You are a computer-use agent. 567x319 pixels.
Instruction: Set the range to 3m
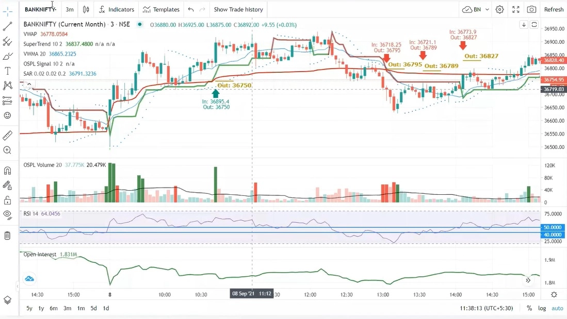point(67,308)
